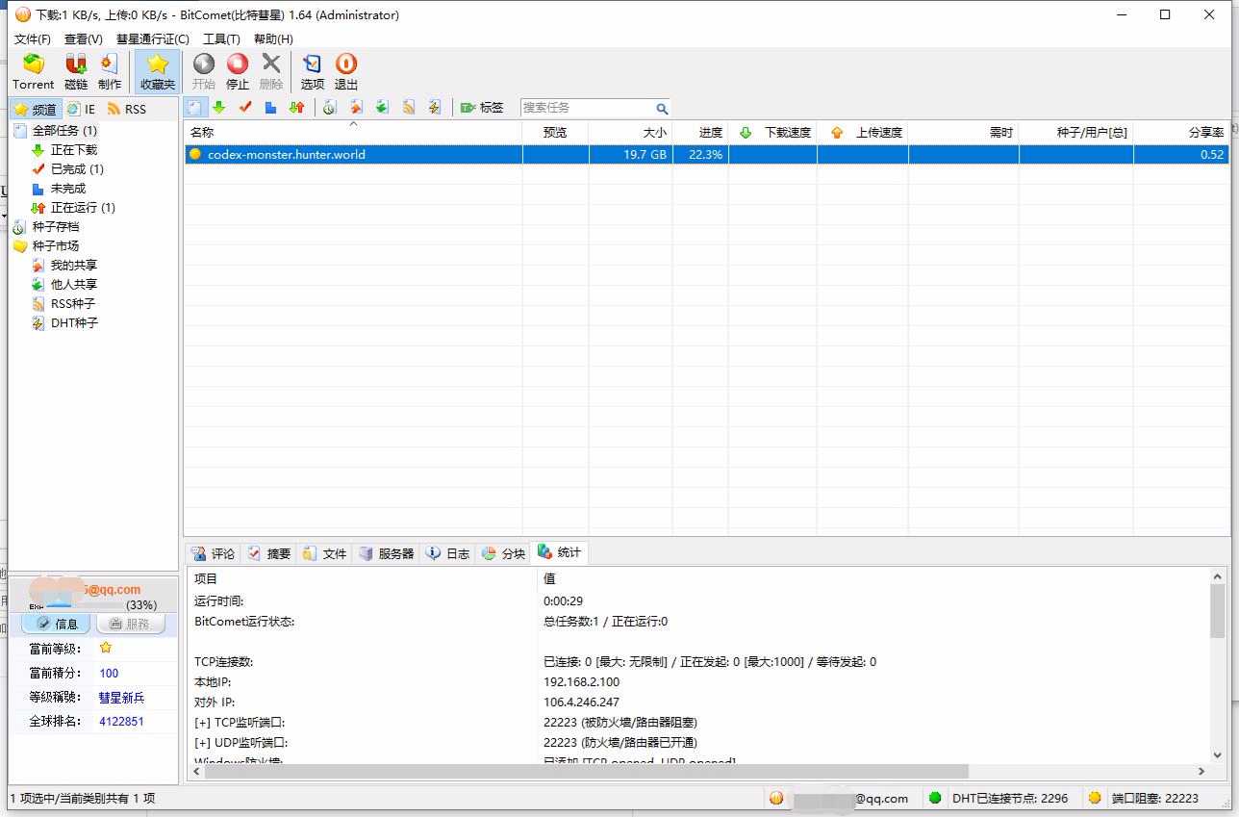Open the 选项 options dialog
The width and height of the screenshot is (1239, 817).
313,72
